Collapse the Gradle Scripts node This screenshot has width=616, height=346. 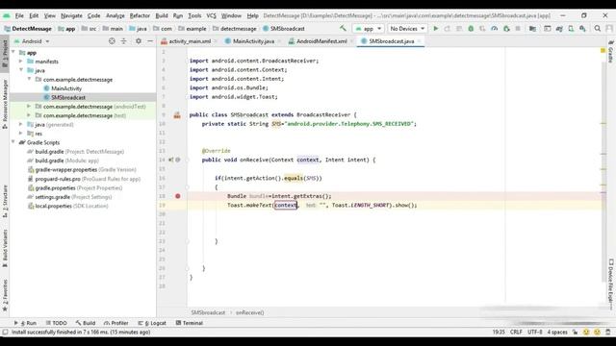(13, 142)
